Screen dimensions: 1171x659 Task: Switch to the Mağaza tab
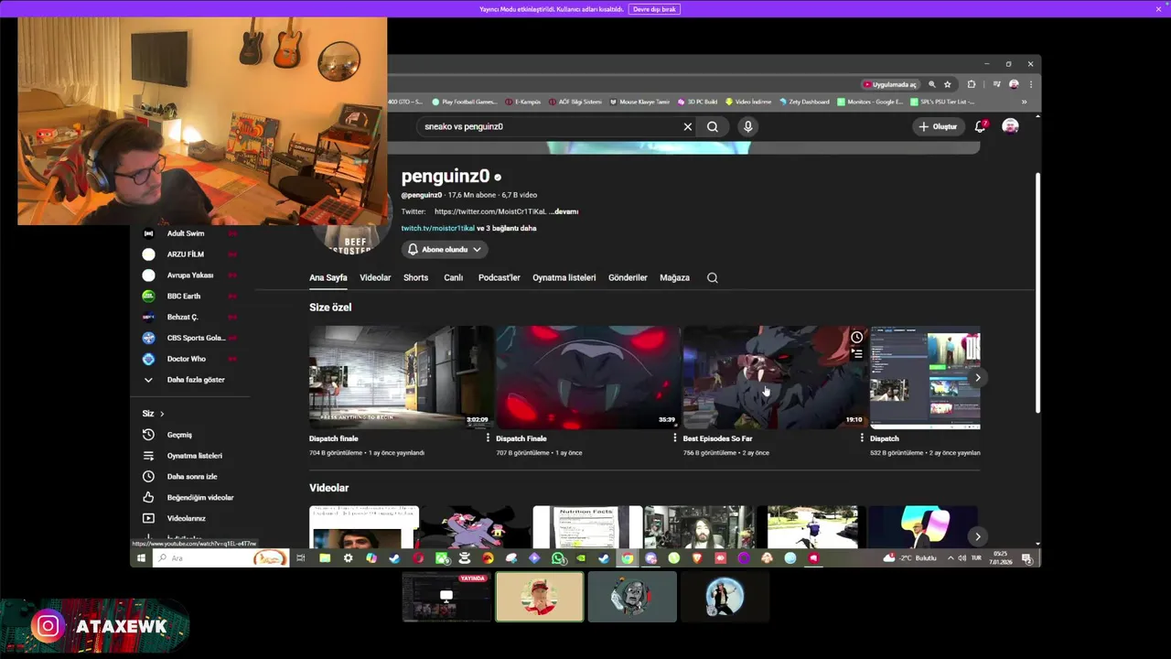pos(674,277)
